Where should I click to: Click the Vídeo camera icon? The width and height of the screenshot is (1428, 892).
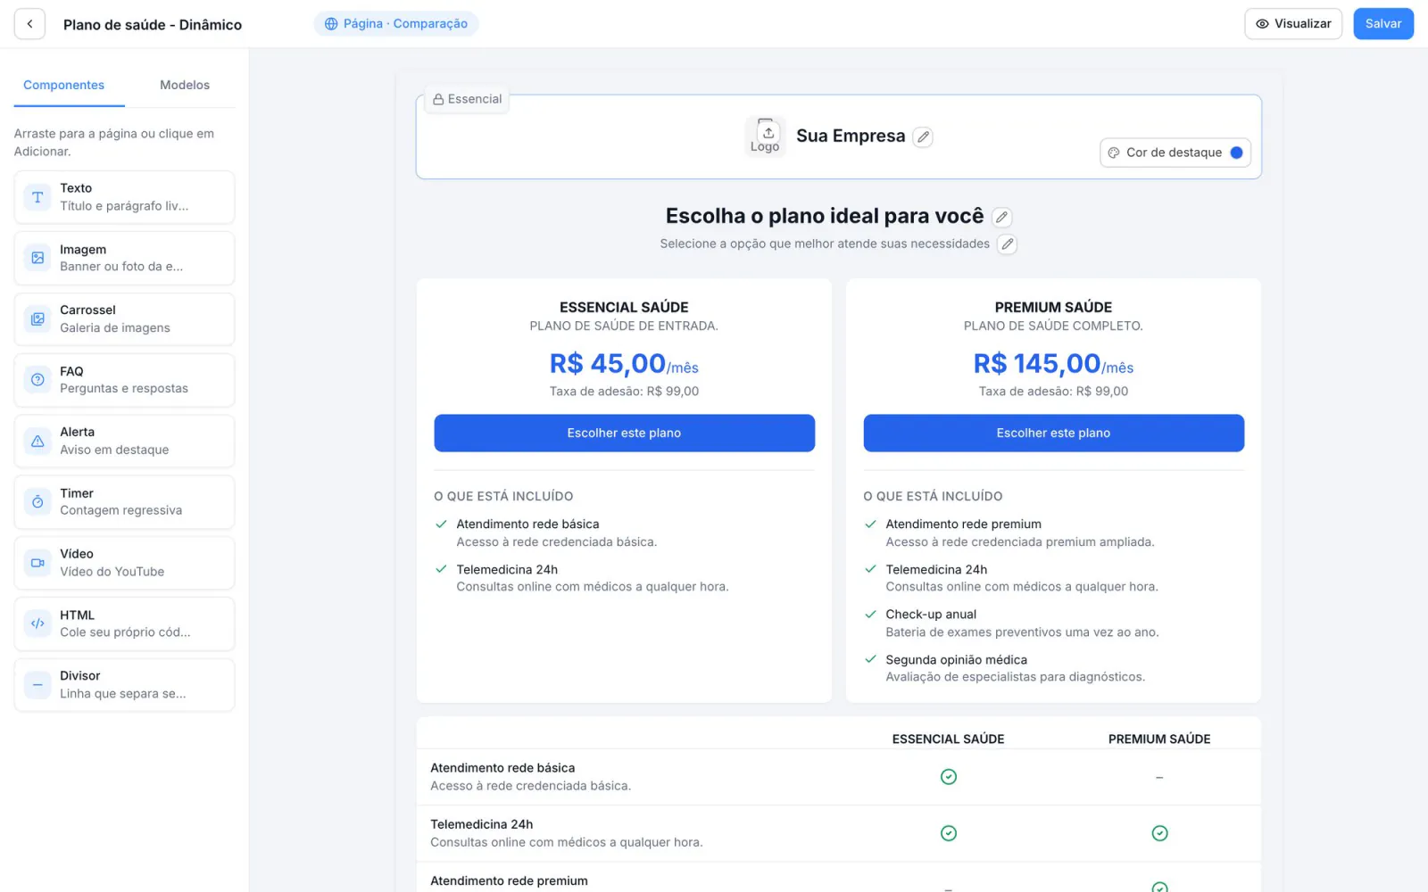coord(37,563)
